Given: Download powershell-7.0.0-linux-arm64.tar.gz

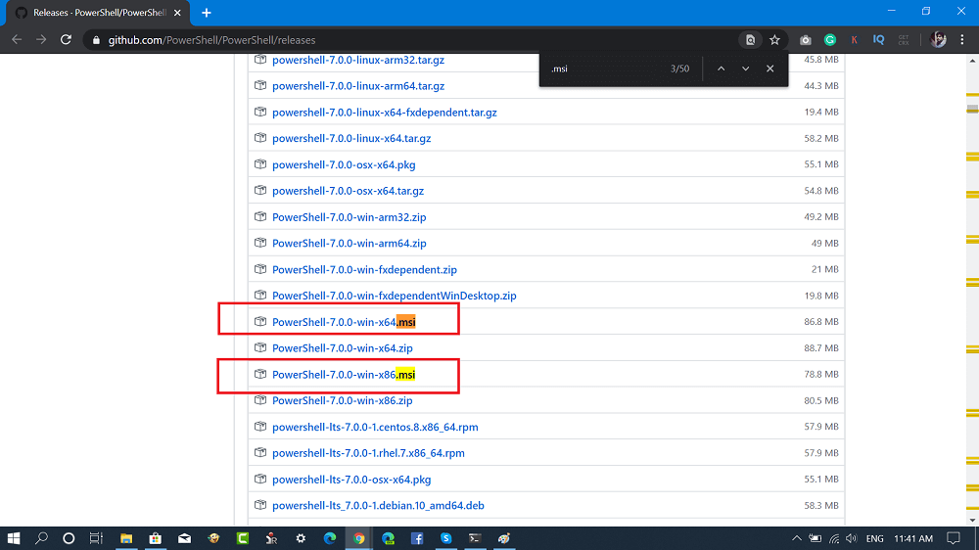Looking at the screenshot, I should pos(358,86).
